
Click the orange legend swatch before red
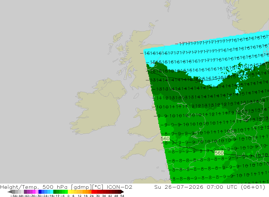[90, 192]
